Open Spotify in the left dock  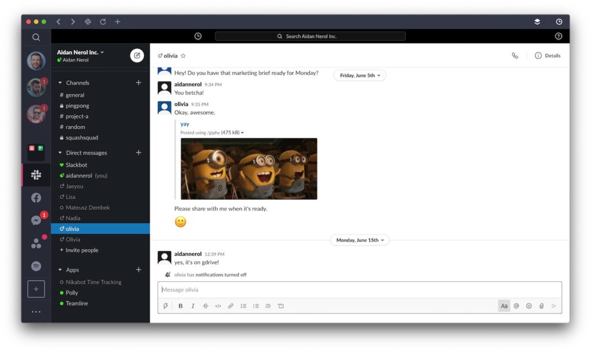pos(36,266)
